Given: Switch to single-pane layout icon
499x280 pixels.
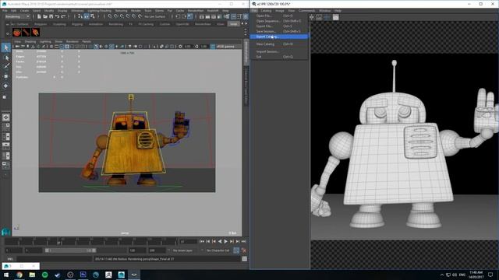Looking at the screenshot, I should pyautogui.click(x=6, y=117).
